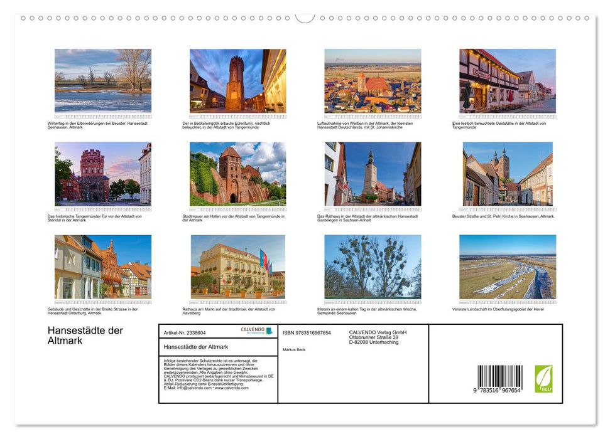Click caption 'Wintertag in den Elbniederungen bei Beuster'
Viewport: 610px width, 439px height.
tap(97, 125)
